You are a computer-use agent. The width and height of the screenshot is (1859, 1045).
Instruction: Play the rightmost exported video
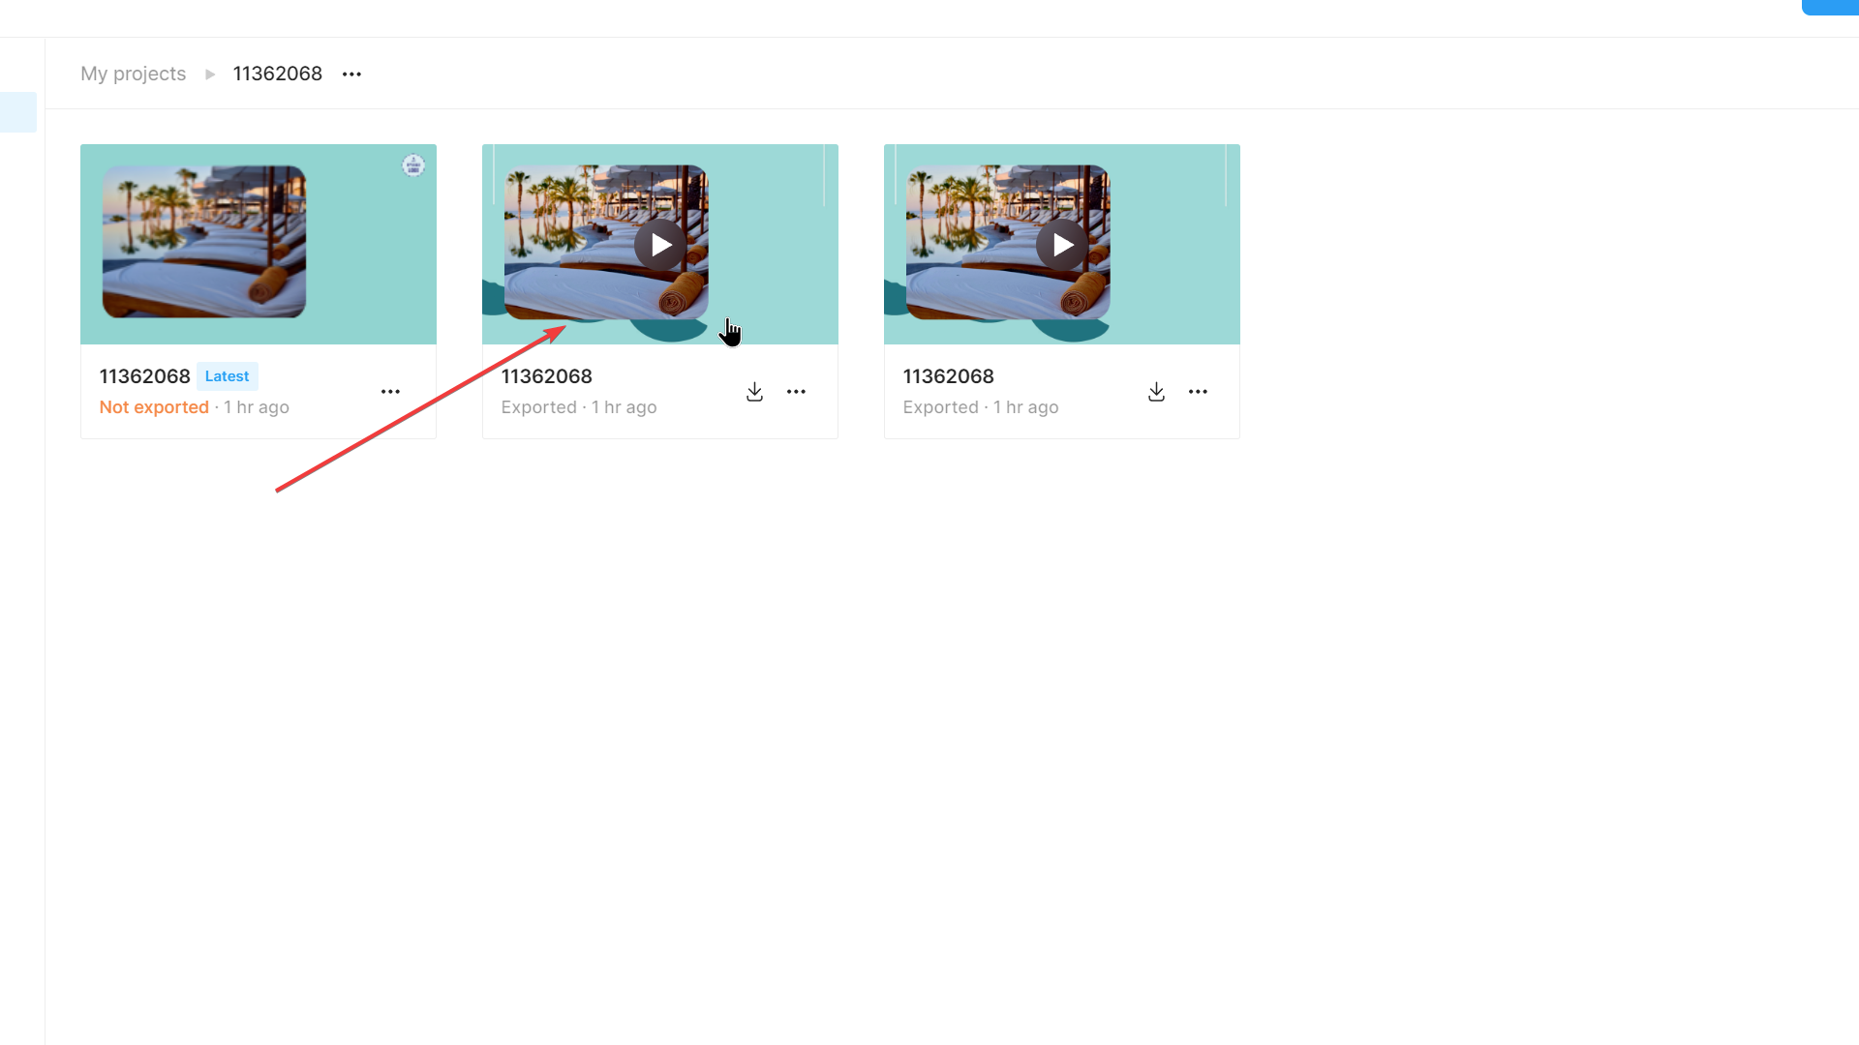click(1063, 245)
